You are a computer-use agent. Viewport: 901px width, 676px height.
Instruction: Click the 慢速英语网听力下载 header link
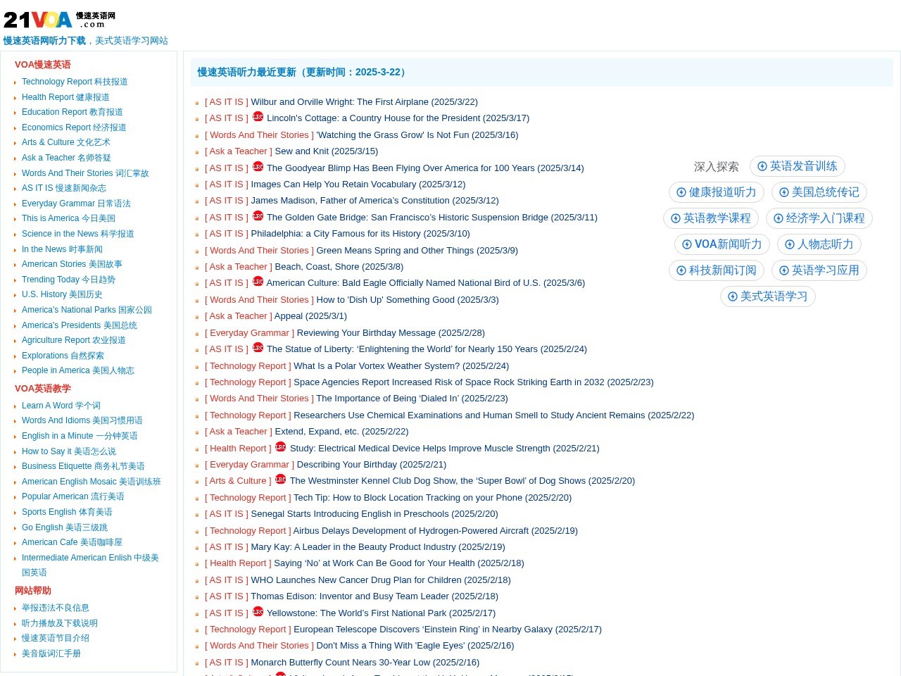coord(44,41)
